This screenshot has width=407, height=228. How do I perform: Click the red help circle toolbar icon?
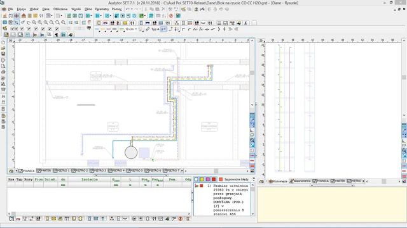tap(171, 16)
